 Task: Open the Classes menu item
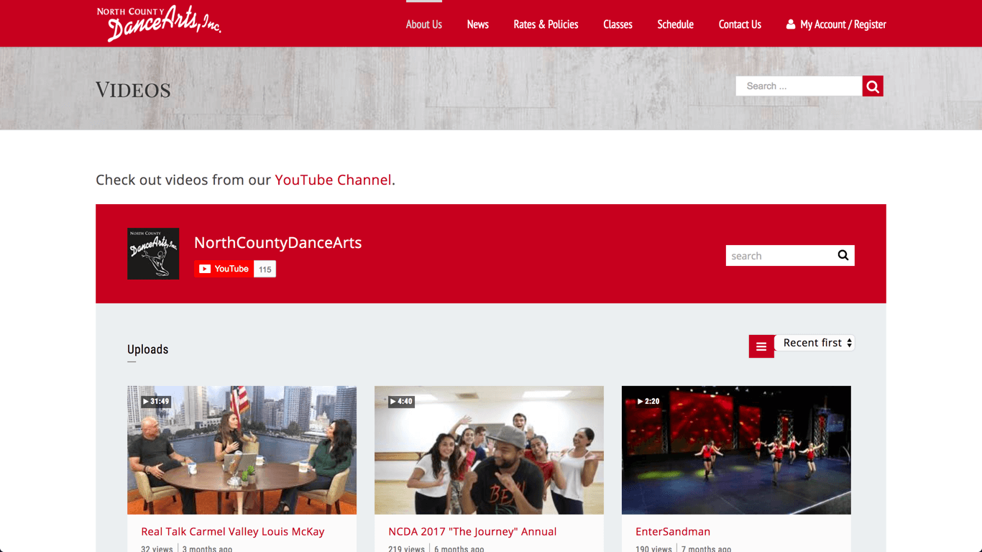tap(618, 24)
